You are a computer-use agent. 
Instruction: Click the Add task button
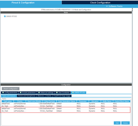tap(117, 123)
